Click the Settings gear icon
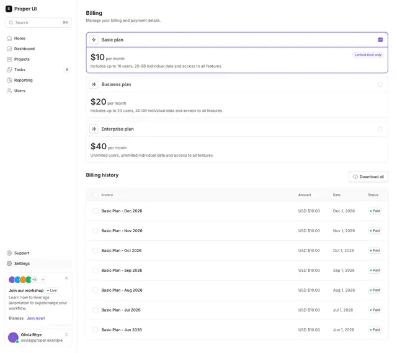The width and height of the screenshot is (397, 353). (9, 263)
